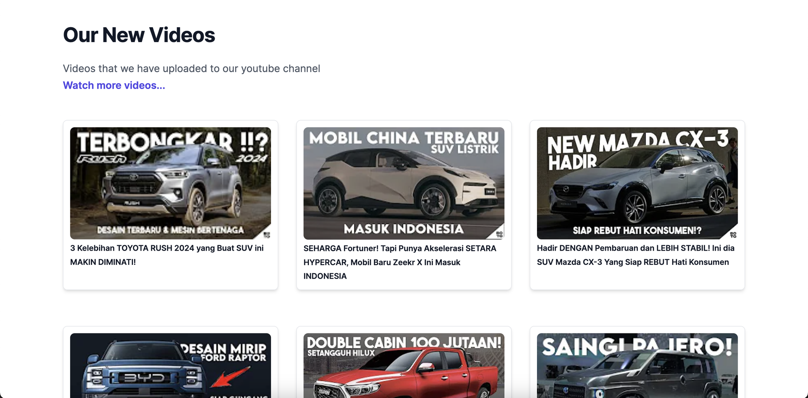Open the Desain Mirip Ford Raptor thumbnail

pyautogui.click(x=170, y=365)
